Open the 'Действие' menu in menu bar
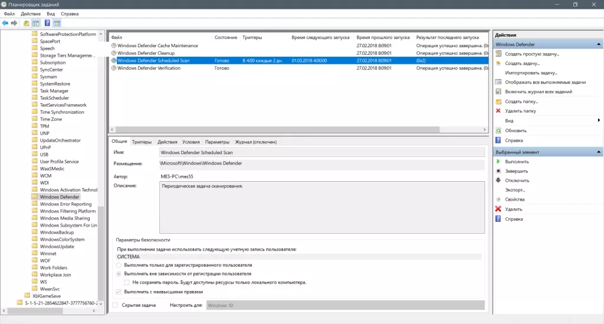Image resolution: width=604 pixels, height=324 pixels. click(x=31, y=13)
